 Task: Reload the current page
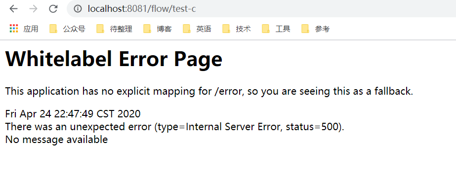(x=53, y=9)
